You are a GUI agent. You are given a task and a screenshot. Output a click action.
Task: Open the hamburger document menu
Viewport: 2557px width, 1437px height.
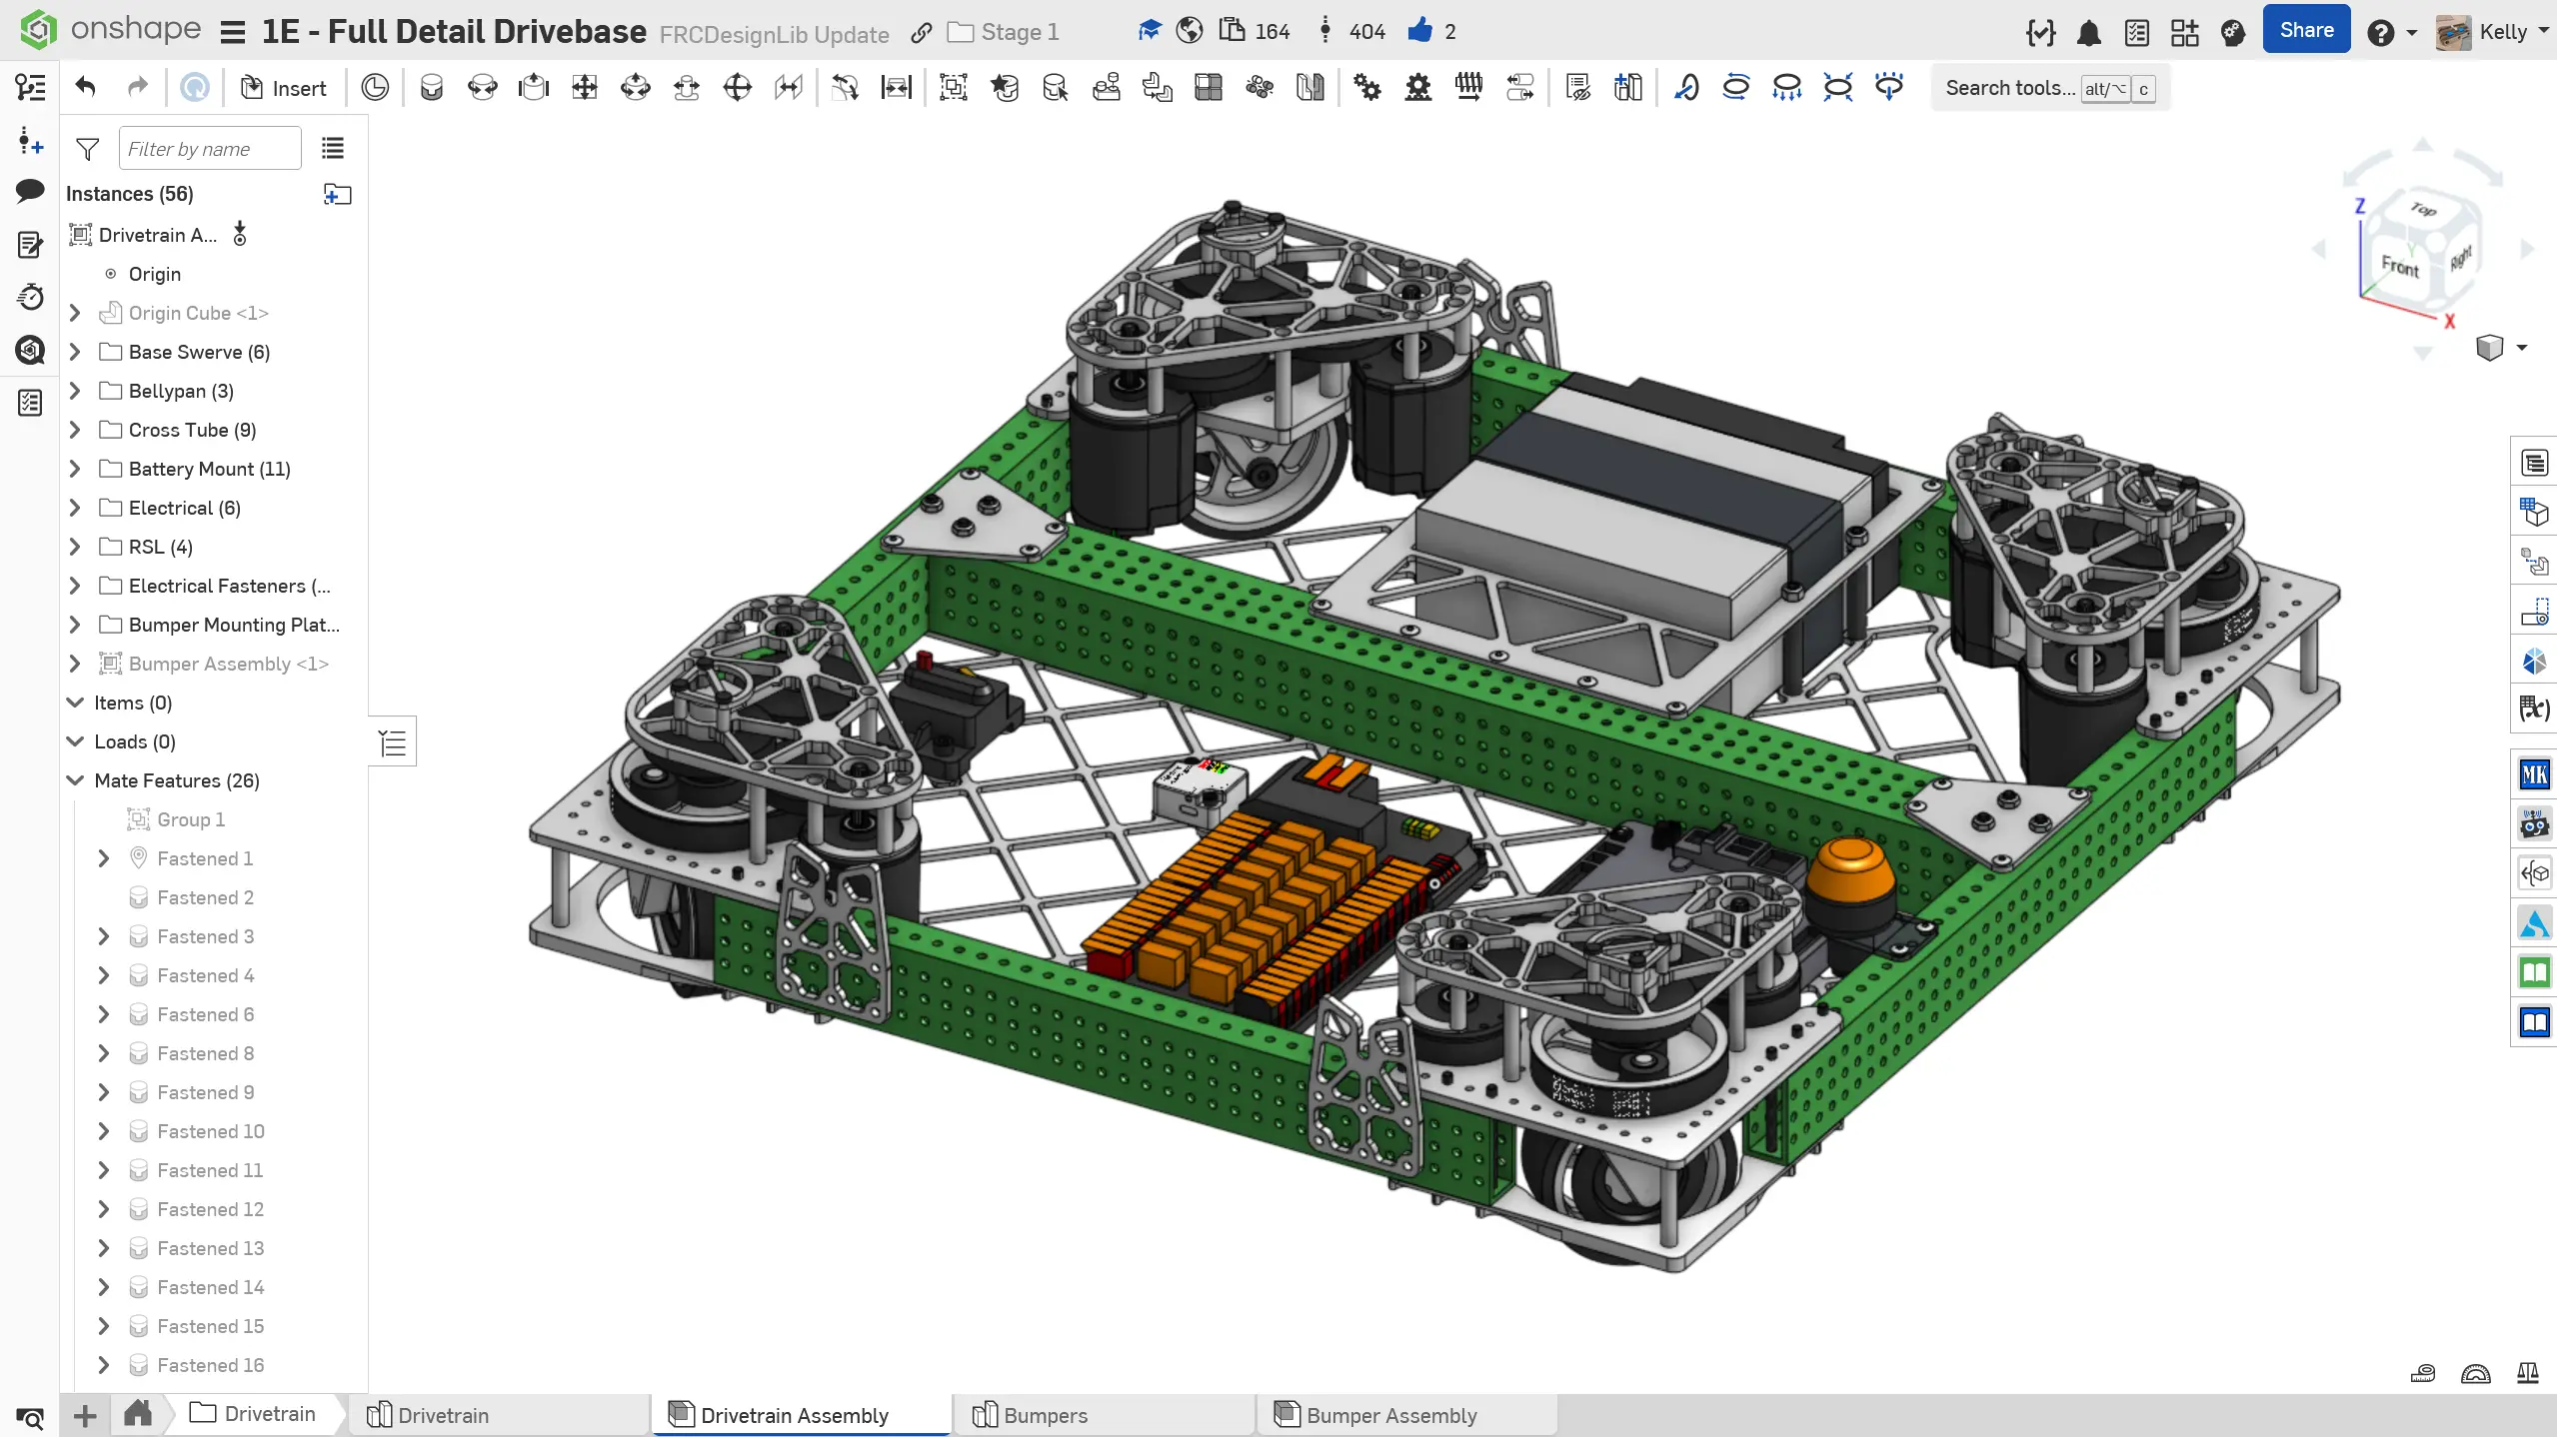point(233,33)
